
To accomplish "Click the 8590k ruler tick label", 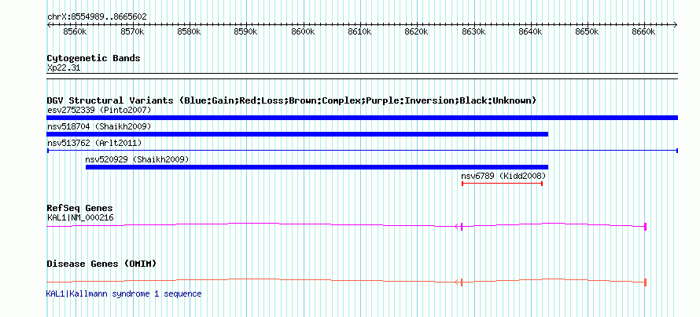I will [x=245, y=32].
